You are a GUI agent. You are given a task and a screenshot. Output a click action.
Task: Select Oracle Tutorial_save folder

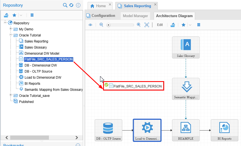[34, 96]
